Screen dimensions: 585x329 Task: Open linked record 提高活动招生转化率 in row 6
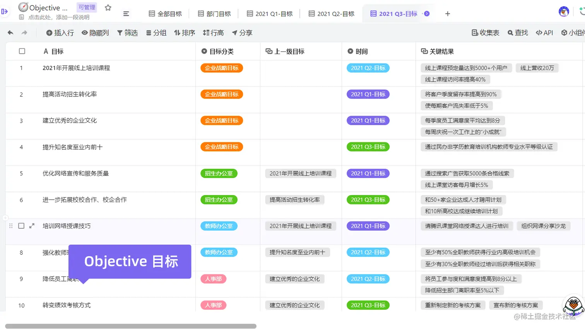tap(295, 200)
